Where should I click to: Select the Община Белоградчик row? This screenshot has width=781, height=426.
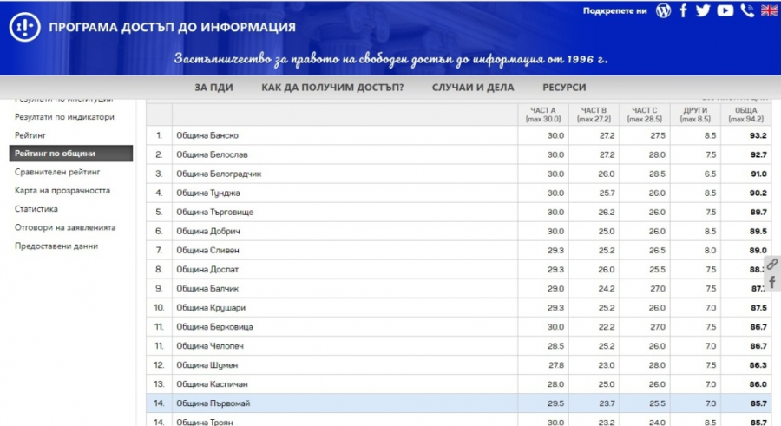point(459,174)
